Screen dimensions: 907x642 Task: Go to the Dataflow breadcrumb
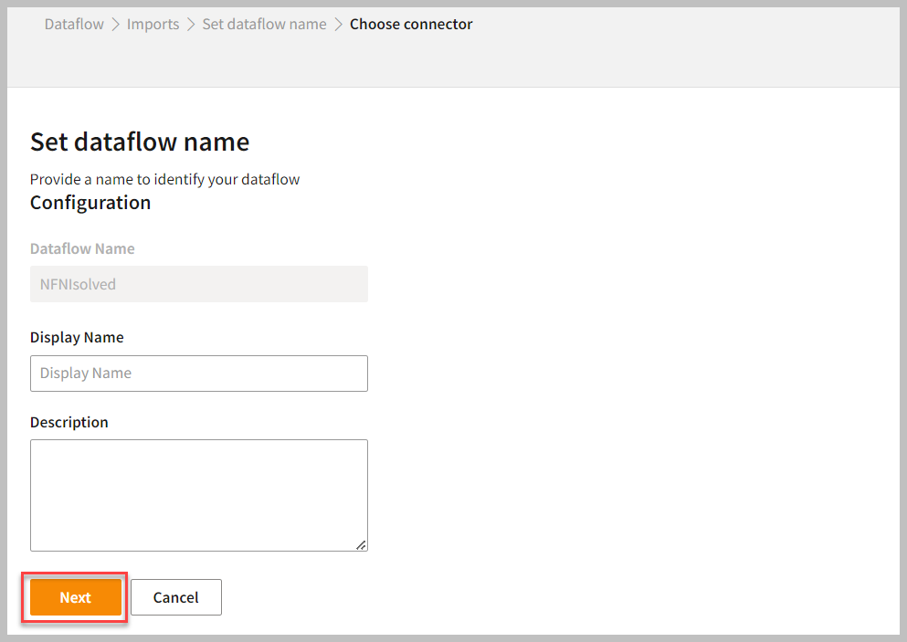[x=74, y=24]
